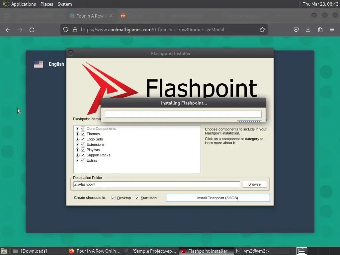The height and width of the screenshot is (255, 340).
Task: Toggle the Logo Sets checkbox
Action: pos(83,139)
